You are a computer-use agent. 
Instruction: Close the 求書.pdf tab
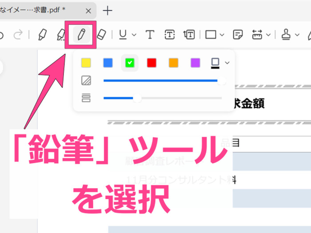pos(88,11)
